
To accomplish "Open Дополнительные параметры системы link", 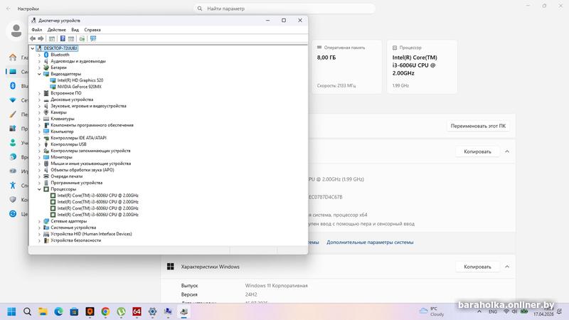I will coord(370,242).
